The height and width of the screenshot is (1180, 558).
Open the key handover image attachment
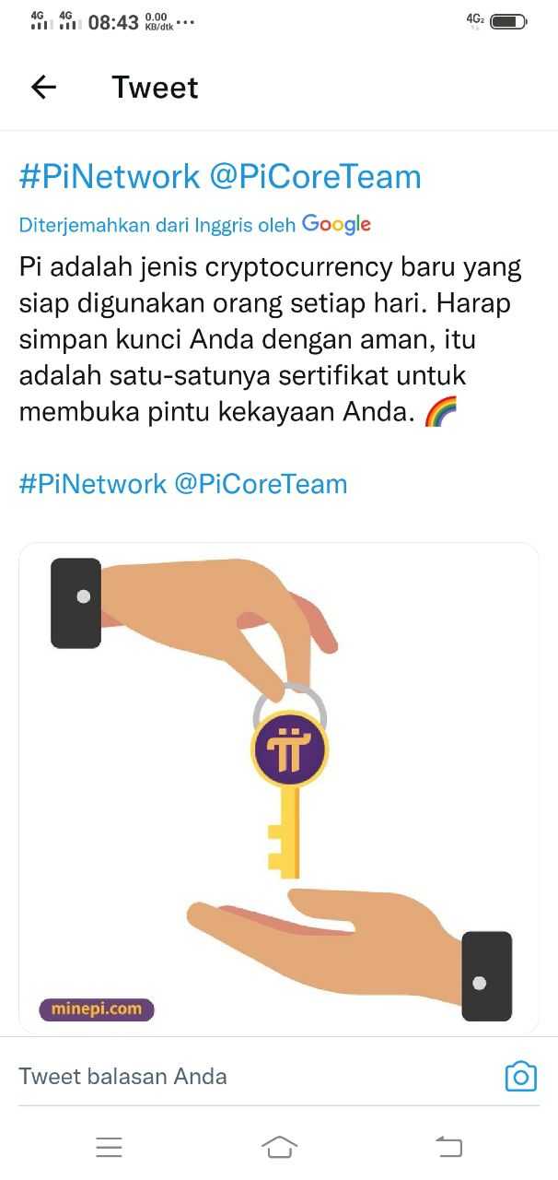(279, 788)
